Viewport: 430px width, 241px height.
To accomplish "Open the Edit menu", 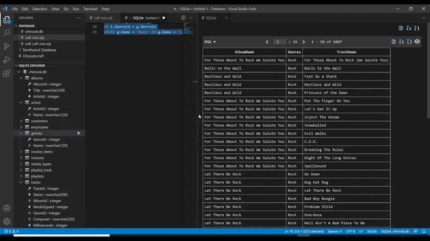I will [25, 9].
